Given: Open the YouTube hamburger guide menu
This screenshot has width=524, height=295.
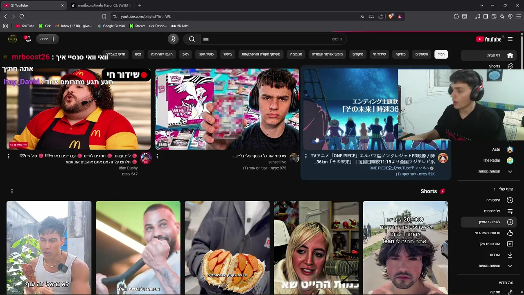Looking at the screenshot, I should [510, 39].
